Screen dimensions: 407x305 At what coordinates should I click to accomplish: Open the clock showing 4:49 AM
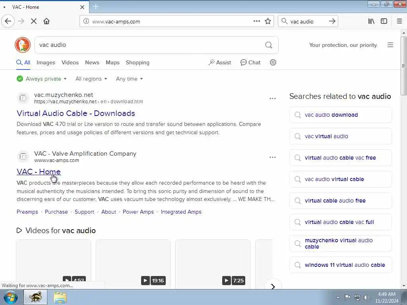tap(386, 297)
